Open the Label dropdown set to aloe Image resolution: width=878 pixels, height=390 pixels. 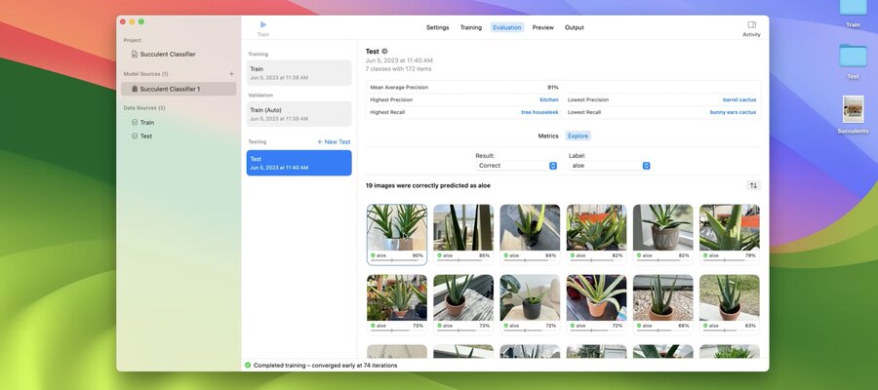pyautogui.click(x=609, y=166)
